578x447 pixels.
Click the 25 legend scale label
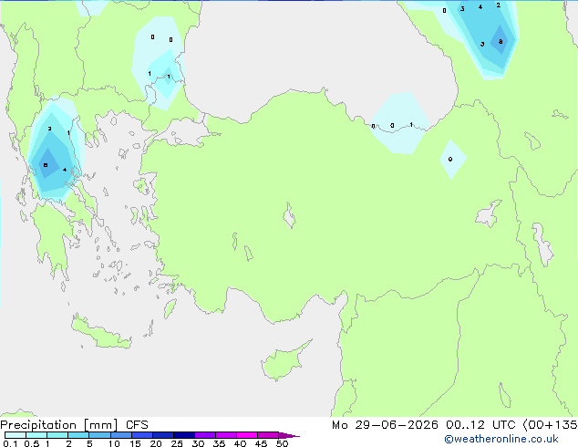[x=177, y=443]
